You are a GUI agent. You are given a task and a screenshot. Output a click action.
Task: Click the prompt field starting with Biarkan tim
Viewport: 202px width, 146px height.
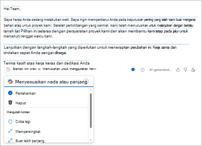point(42,70)
